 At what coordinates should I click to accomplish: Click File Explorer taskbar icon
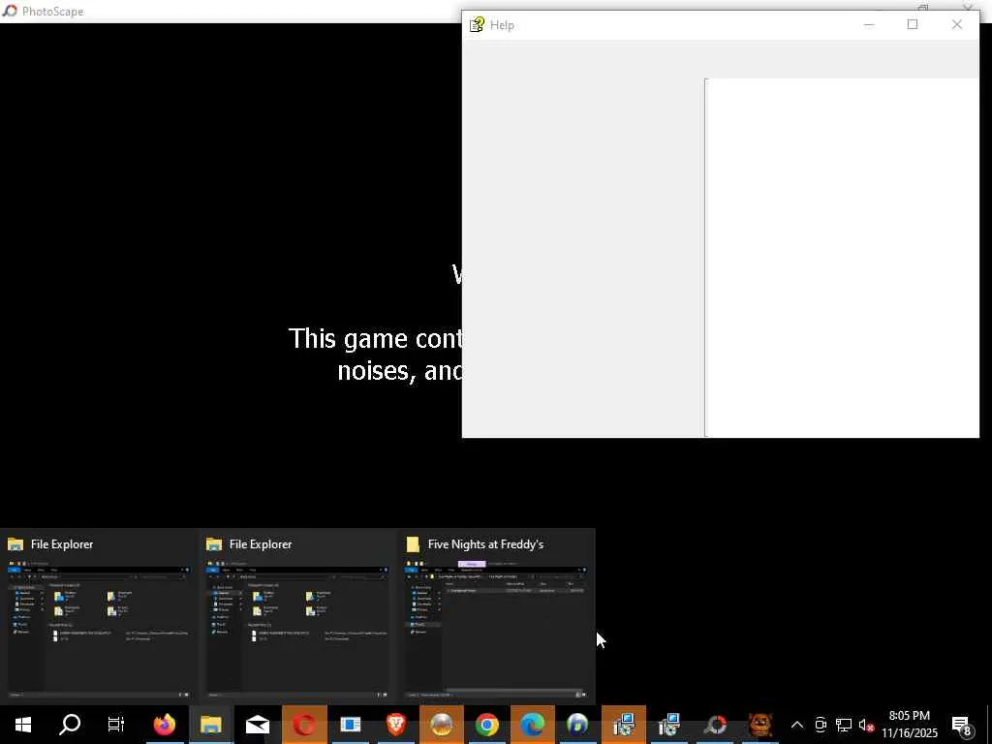tap(211, 725)
